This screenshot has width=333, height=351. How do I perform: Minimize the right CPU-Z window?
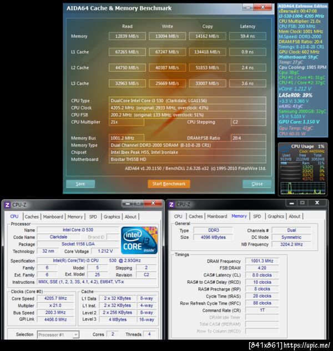click(x=291, y=203)
